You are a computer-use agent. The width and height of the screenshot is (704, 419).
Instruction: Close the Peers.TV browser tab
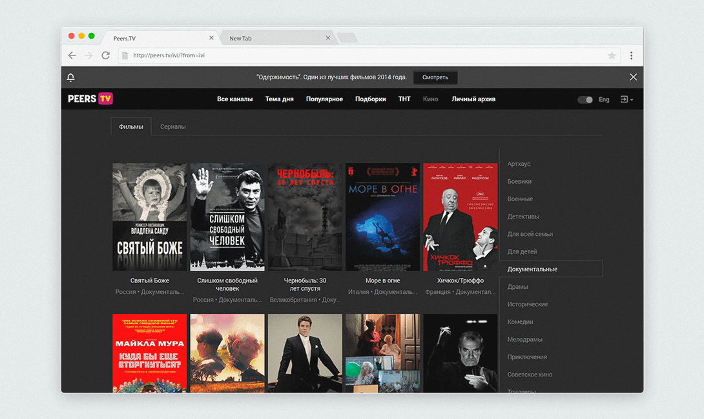point(211,38)
